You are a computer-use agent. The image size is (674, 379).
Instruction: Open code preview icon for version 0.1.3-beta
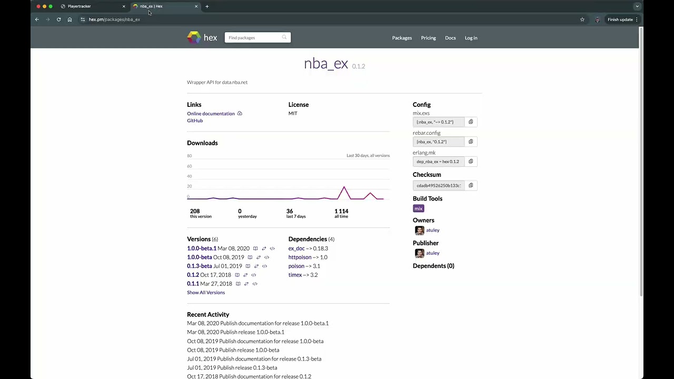(264, 266)
